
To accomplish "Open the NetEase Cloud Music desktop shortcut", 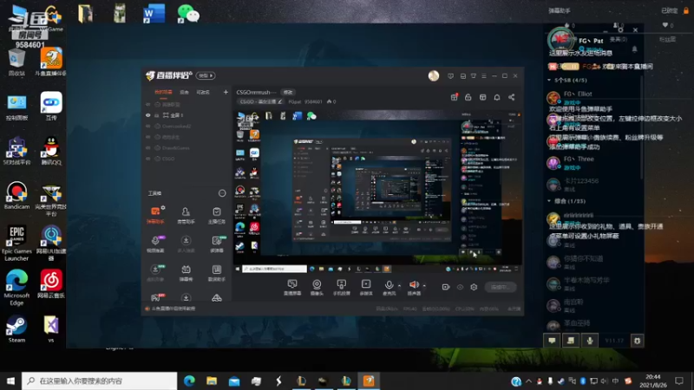I will pos(51,284).
